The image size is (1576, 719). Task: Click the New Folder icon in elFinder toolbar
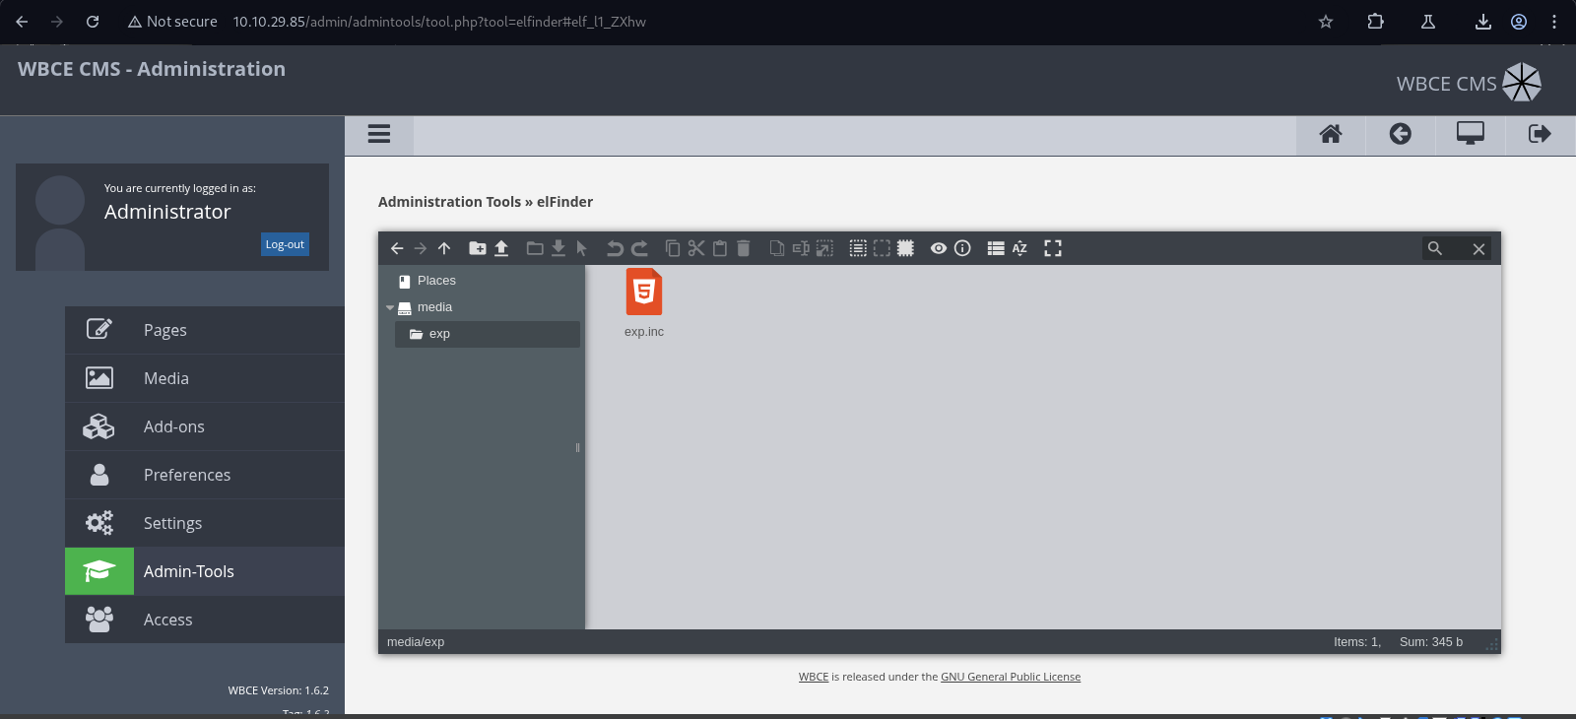(x=478, y=248)
